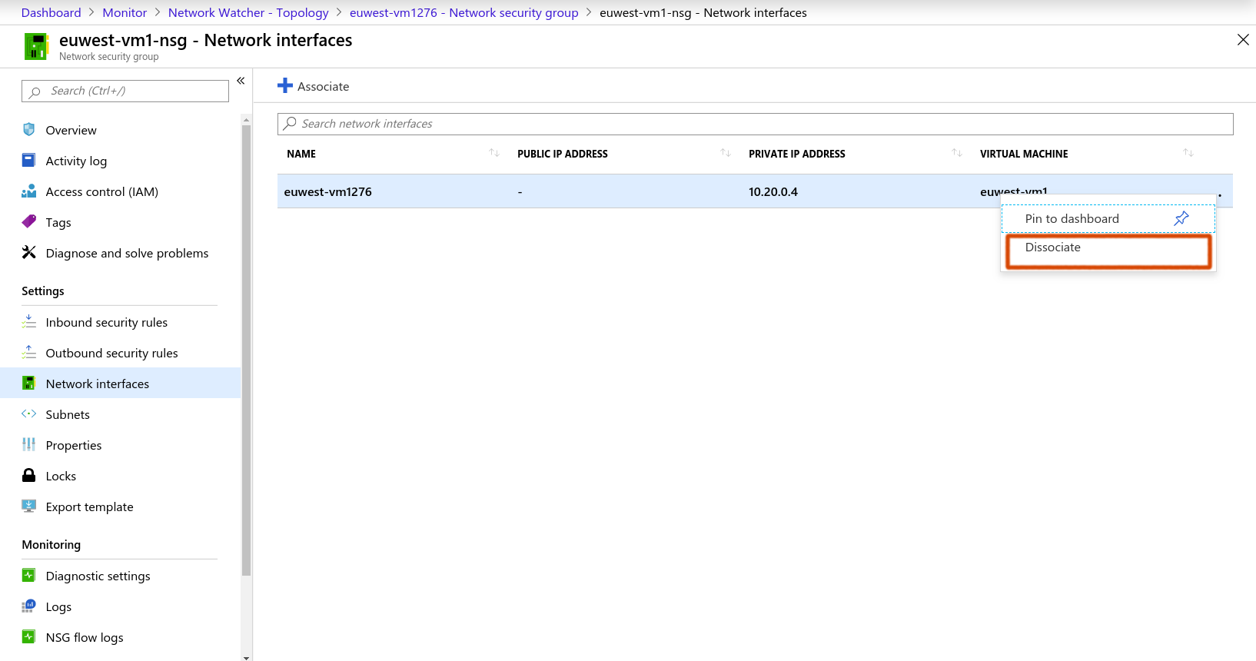Open Diagnostic settings page
The image size is (1256, 661).
point(98,576)
